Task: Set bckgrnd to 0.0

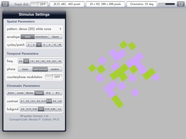Action: click(x=22, y=109)
